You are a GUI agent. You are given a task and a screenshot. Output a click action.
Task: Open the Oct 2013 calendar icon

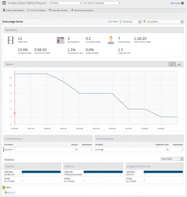pyautogui.click(x=182, y=3)
